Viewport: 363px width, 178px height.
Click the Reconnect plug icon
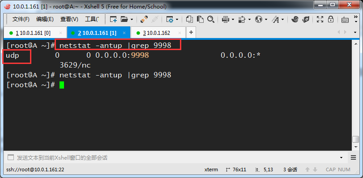(x=144, y=19)
